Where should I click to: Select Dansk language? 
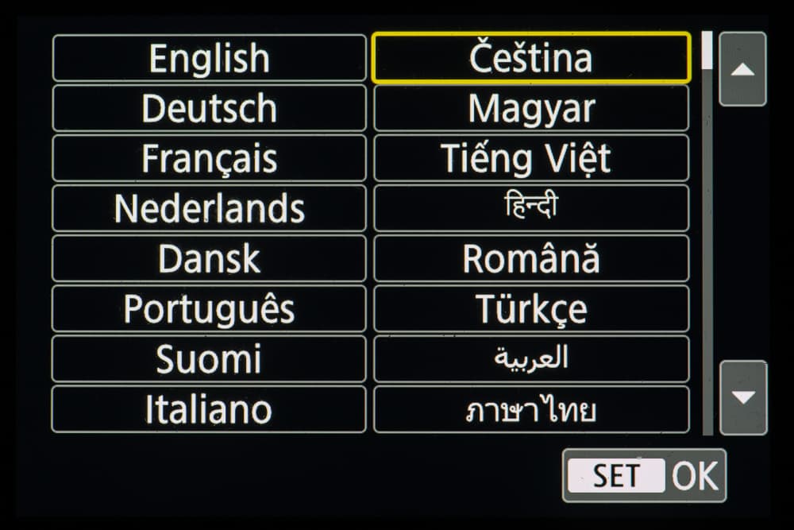210,258
